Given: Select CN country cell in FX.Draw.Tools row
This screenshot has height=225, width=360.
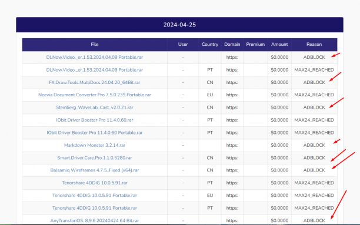Looking at the screenshot, I should pos(210,83).
